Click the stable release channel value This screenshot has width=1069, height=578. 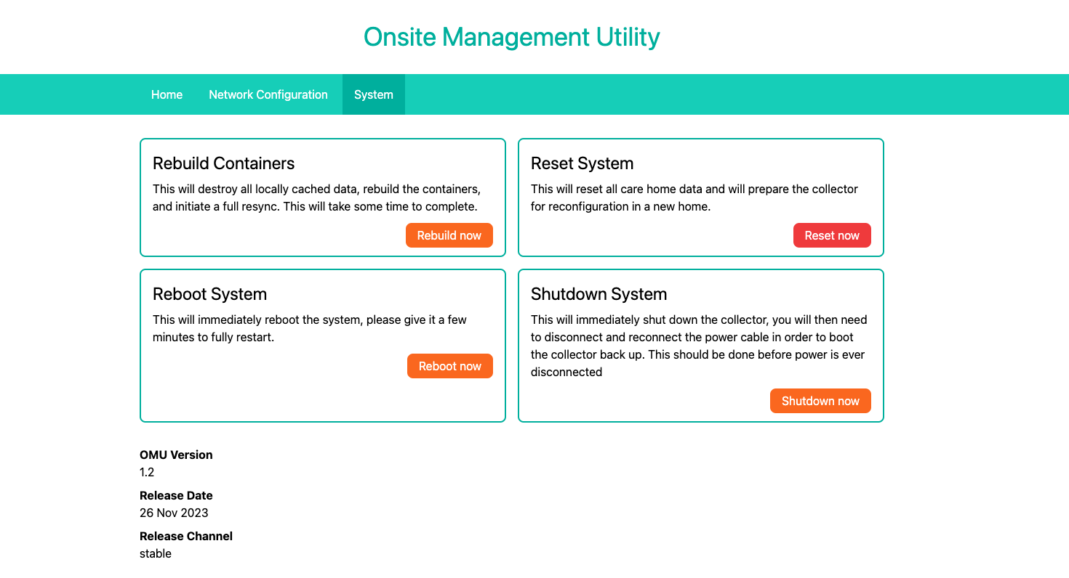(x=156, y=553)
